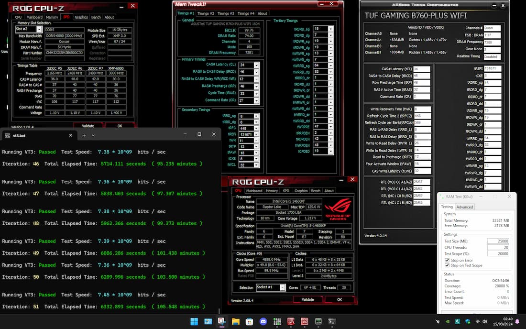526x329 pixels.
Task: Open tREFI 131071 dropdown
Action: [256, 134]
